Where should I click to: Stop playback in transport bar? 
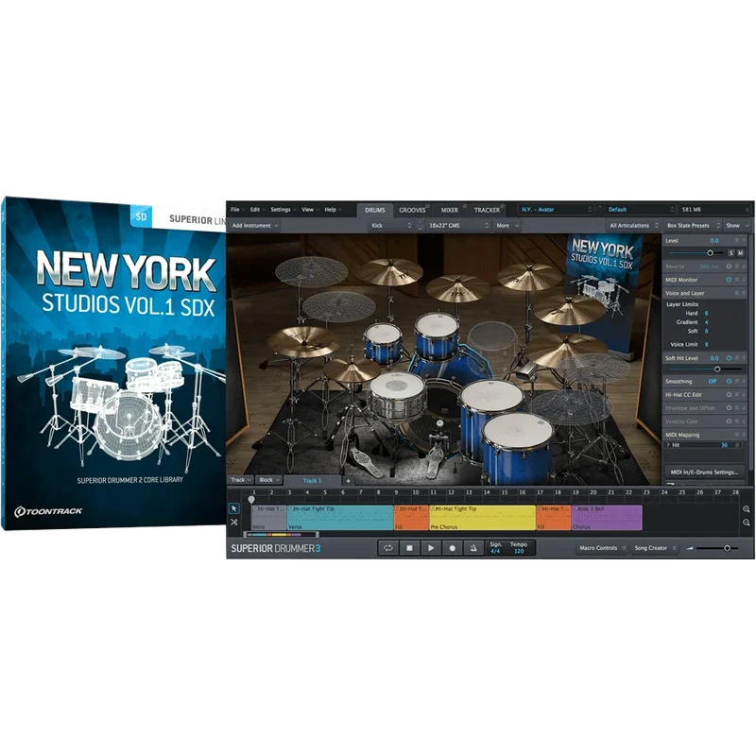409,548
